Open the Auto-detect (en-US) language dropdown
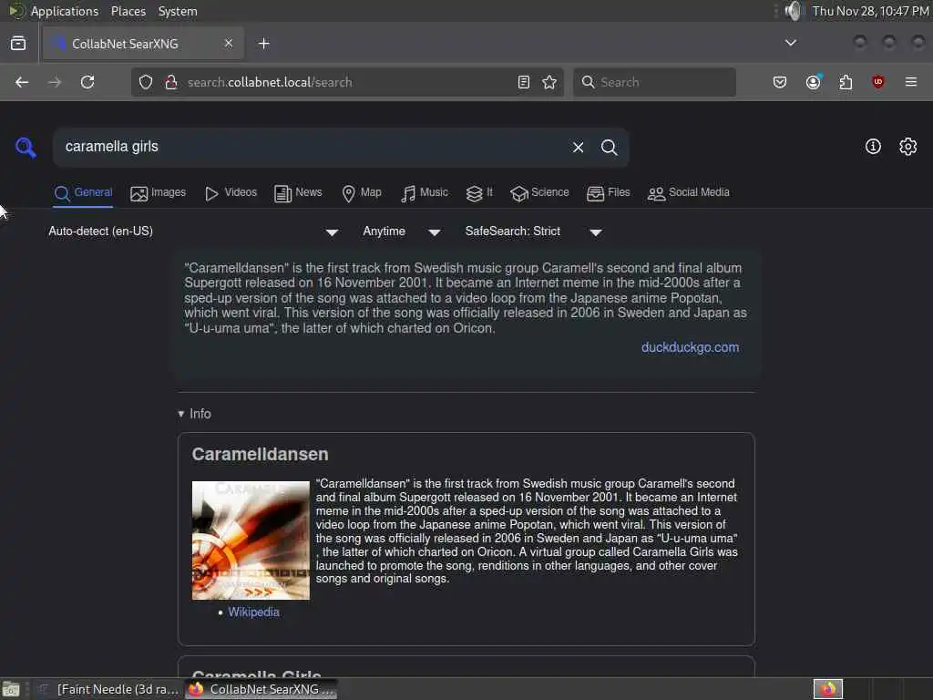The image size is (933, 700). click(x=194, y=232)
